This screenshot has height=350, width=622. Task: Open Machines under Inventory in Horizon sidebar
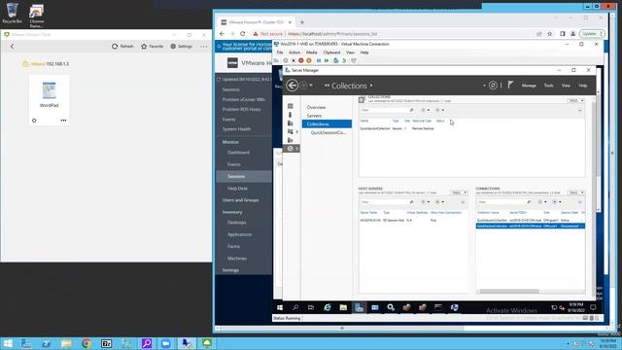point(237,259)
